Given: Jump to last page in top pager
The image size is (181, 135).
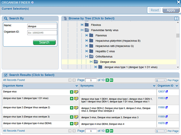Looking at the screenshot, I should point(111,80).
